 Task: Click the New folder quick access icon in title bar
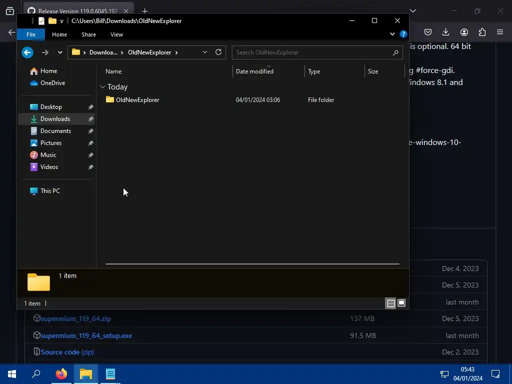click(x=52, y=21)
